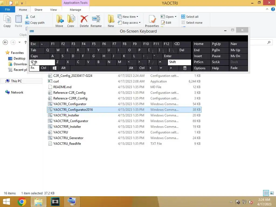Viewport: 276px width, 207px height.
Task: Select the curl application file
Action: [124, 81]
